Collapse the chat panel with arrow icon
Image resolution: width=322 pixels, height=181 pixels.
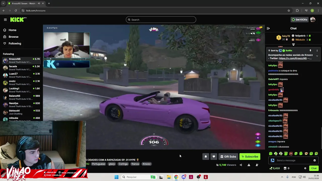268,28
